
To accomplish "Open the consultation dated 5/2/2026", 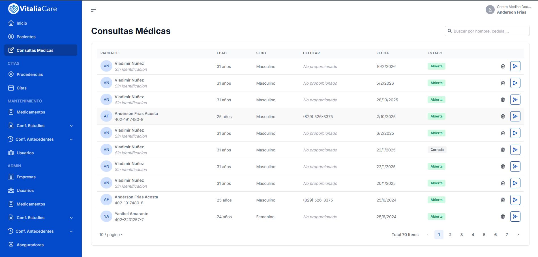I will coord(515,83).
